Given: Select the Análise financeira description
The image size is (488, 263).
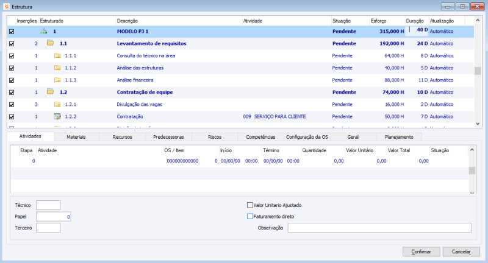Looking at the screenshot, I should tap(135, 80).
